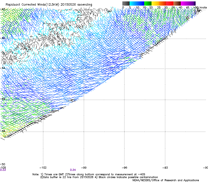
Task: Click the word ascending in the title
Action: tap(85, 5)
